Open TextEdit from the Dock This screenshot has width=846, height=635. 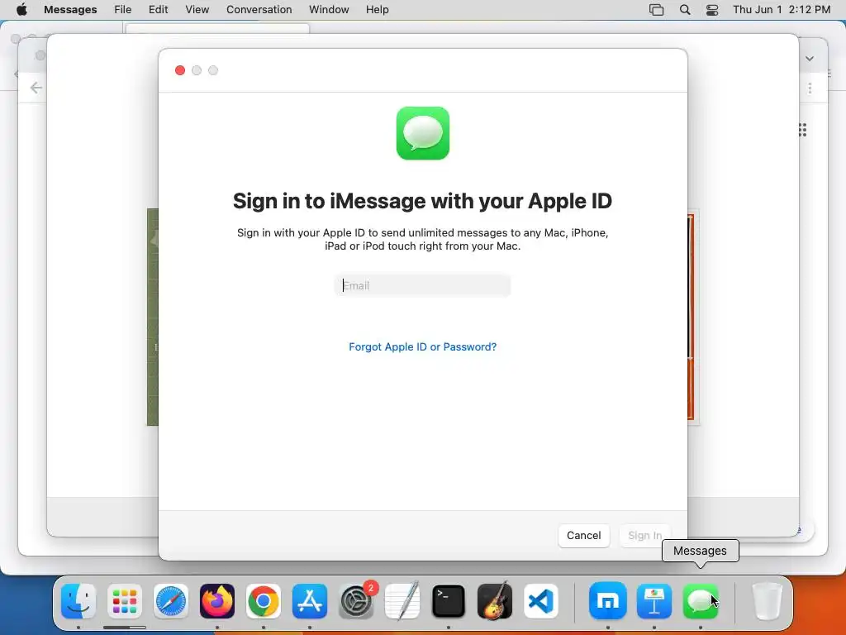[402, 601]
